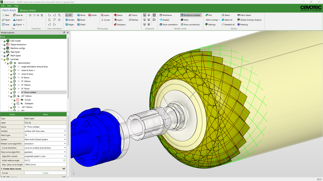Open Master curve algorithm dropdown

tap(65, 144)
